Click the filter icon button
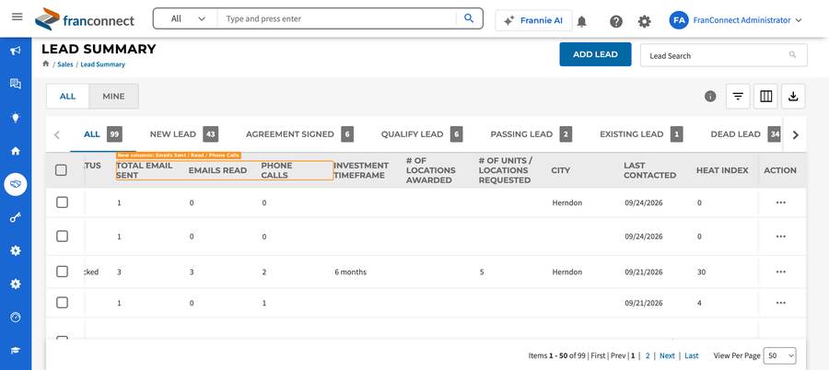Image resolution: width=829 pixels, height=370 pixels. coord(738,97)
